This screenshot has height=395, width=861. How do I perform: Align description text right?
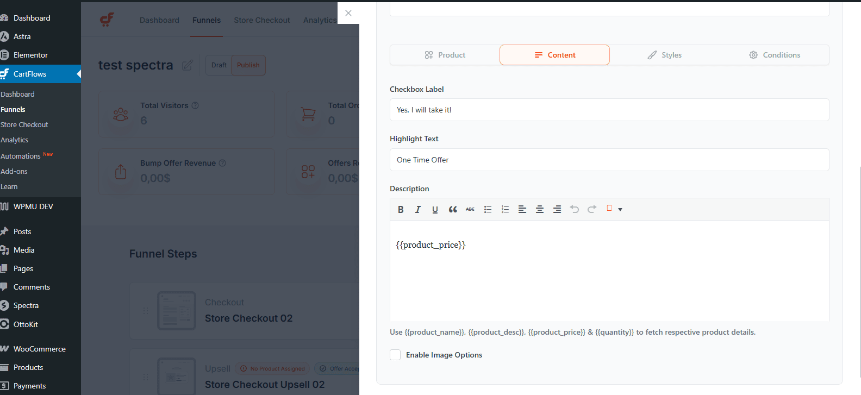click(557, 209)
